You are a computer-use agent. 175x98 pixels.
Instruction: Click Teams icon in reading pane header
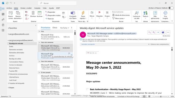coord(163,32)
